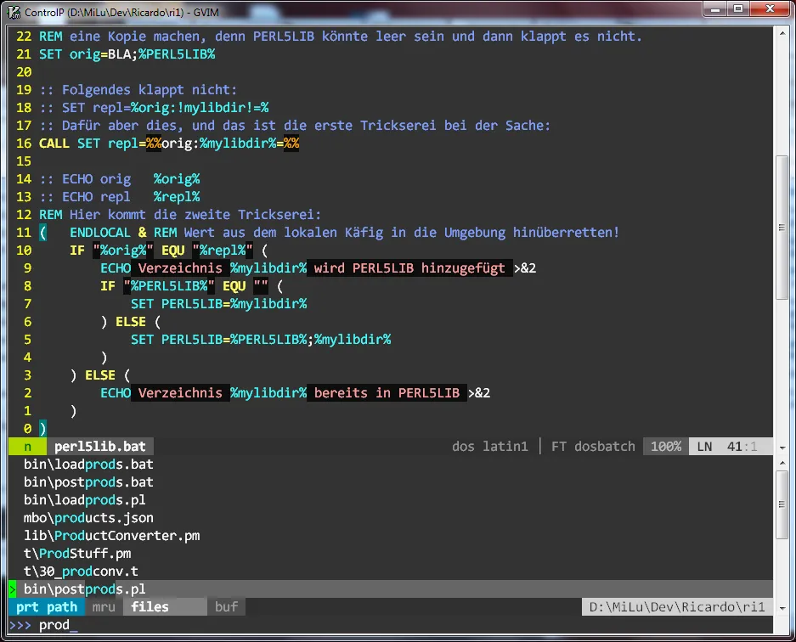The width and height of the screenshot is (796, 642).
Task: Select t\ProdStuff.pm in file list
Action: coord(77,553)
